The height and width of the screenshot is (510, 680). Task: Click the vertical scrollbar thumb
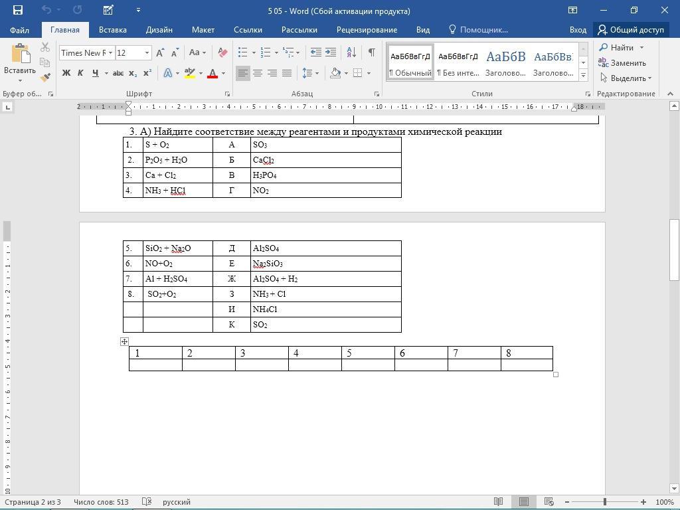coord(675,250)
